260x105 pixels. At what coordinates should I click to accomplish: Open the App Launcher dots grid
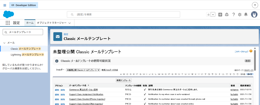click(8, 23)
